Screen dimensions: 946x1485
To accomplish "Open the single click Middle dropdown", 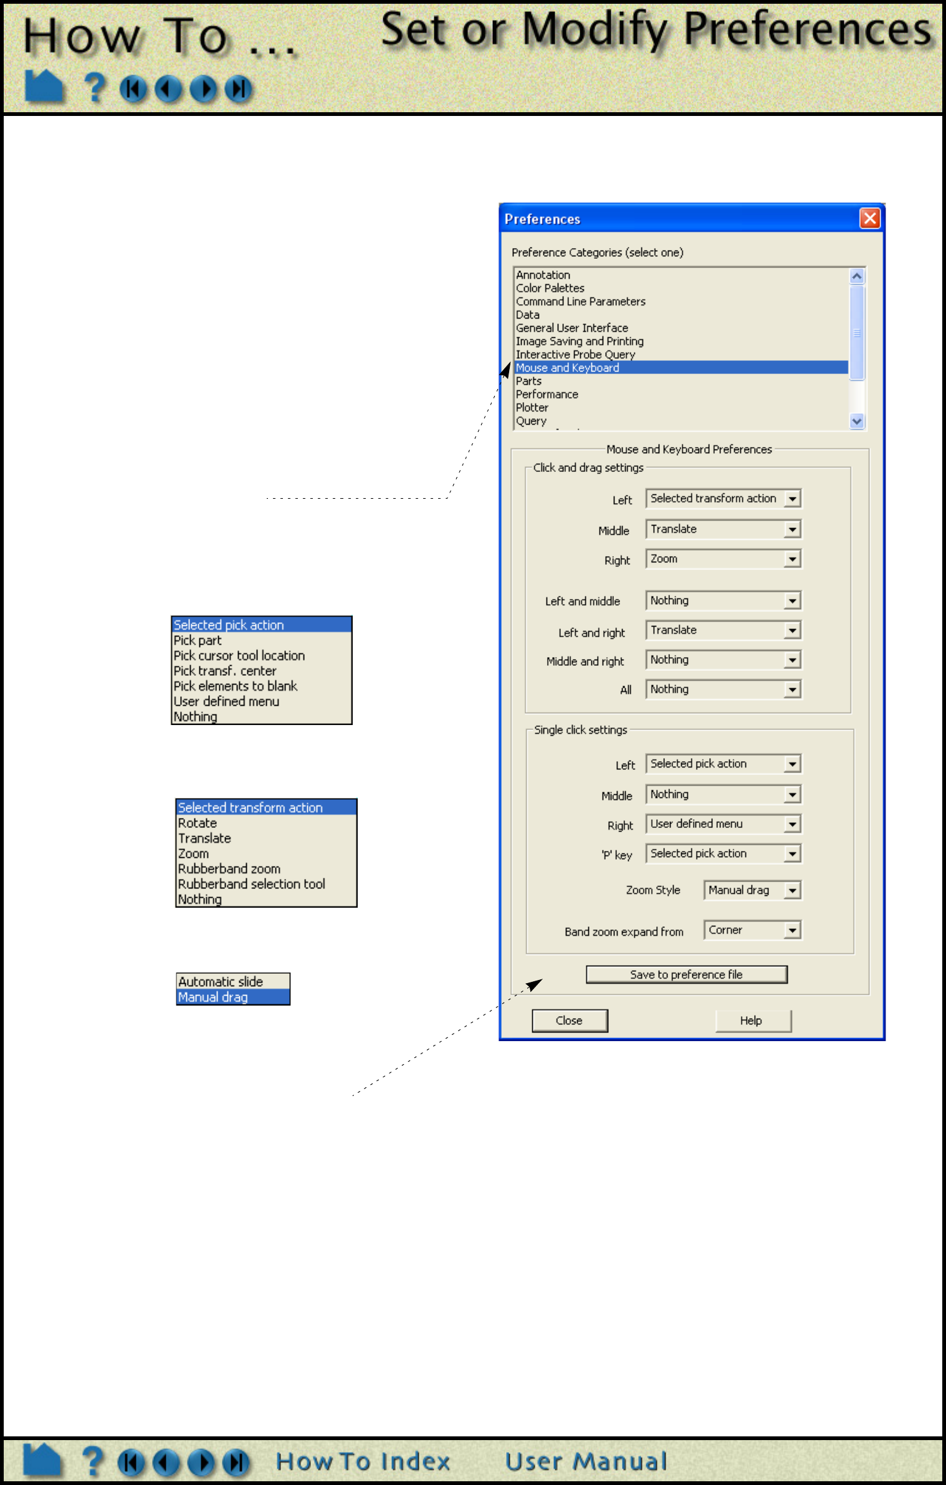I will point(724,794).
